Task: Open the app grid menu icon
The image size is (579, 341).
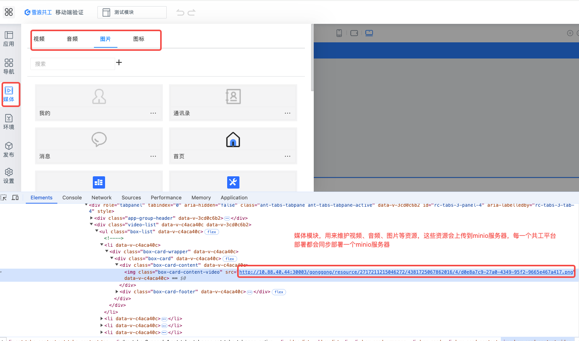Action: coord(9,12)
